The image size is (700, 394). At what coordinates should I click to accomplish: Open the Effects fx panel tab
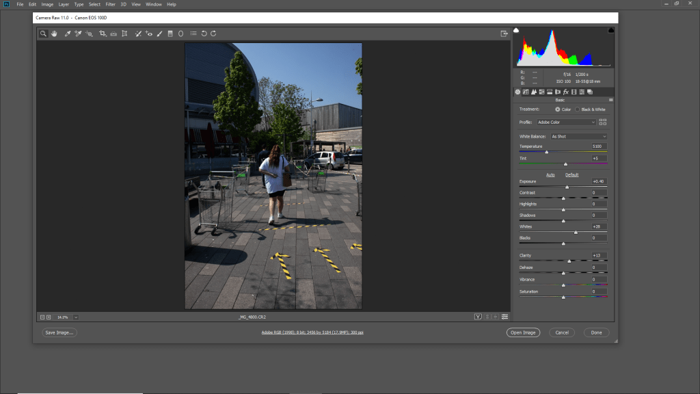point(566,92)
